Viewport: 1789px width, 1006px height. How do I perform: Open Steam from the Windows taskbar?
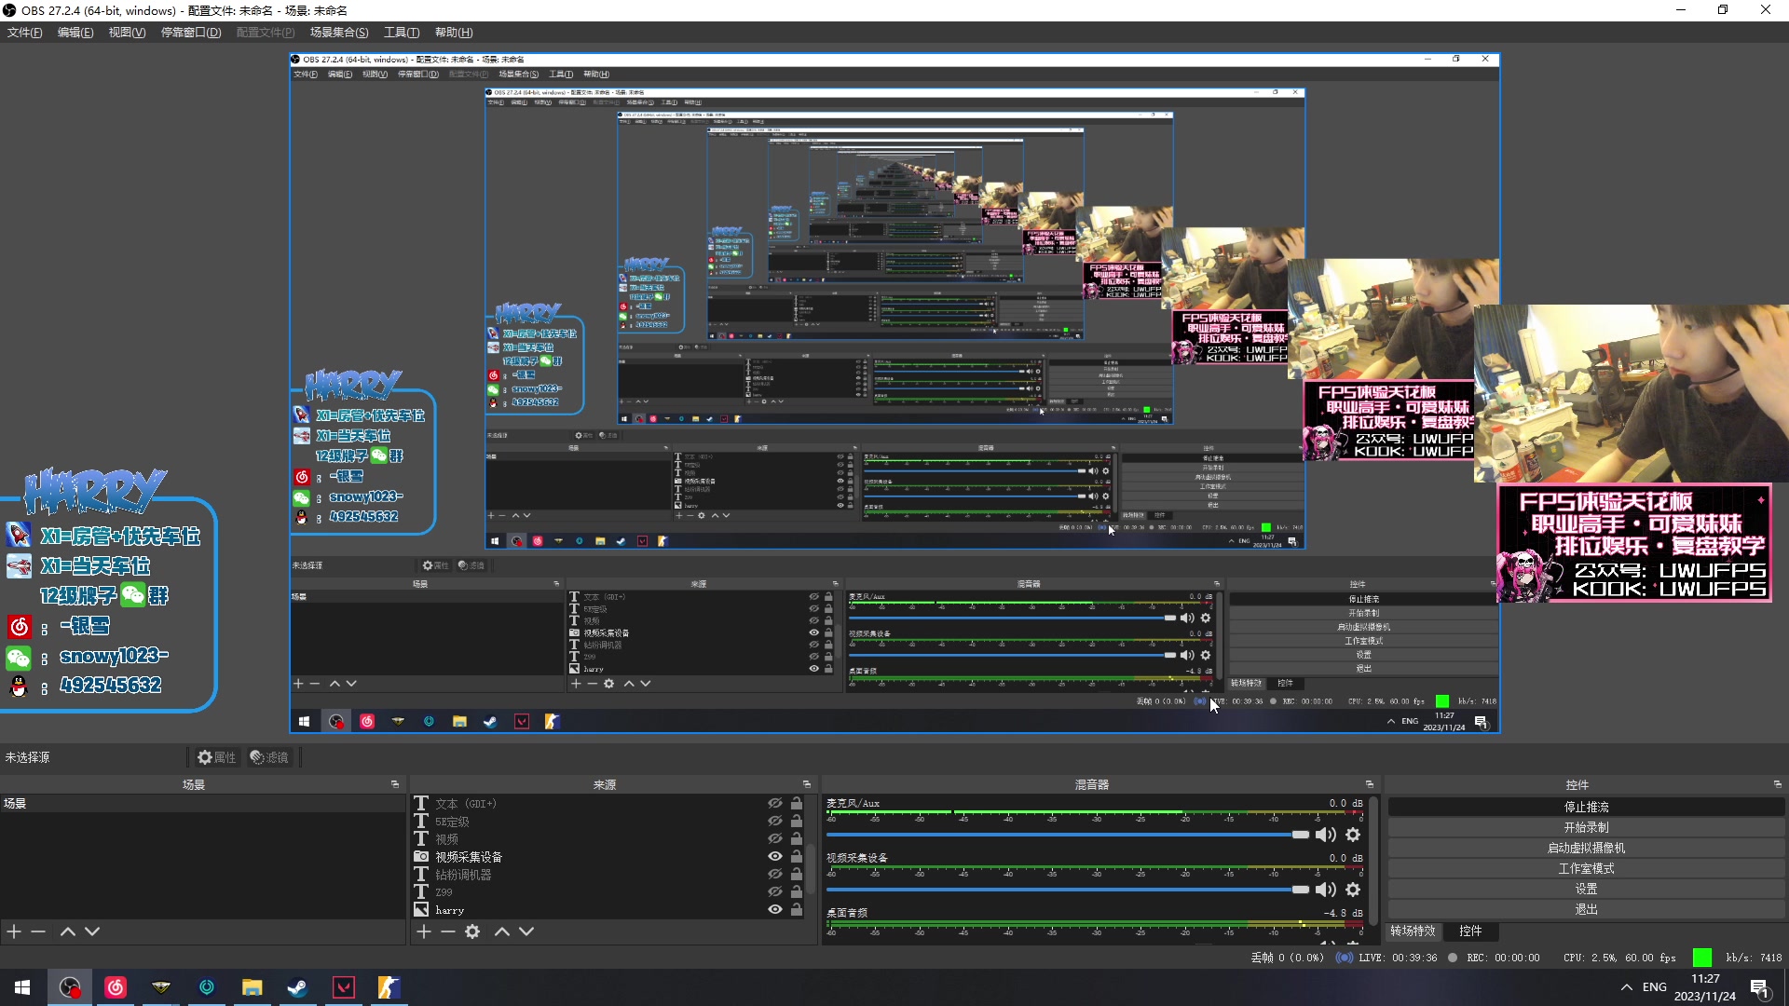[298, 987]
